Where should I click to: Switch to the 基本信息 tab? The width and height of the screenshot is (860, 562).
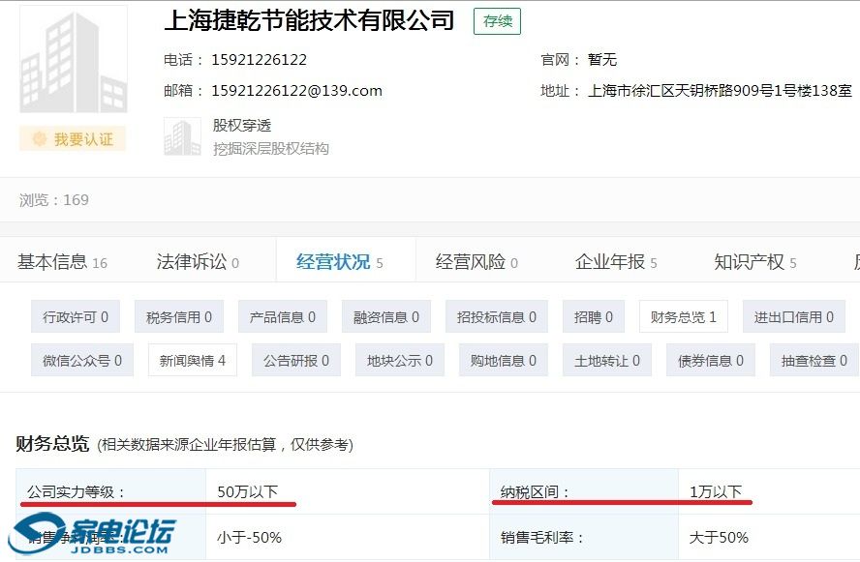(62, 262)
